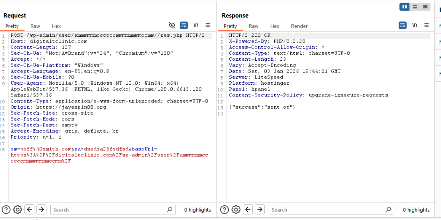Go to previous match in Request search
The image size is (441, 220).
coord(30,209)
